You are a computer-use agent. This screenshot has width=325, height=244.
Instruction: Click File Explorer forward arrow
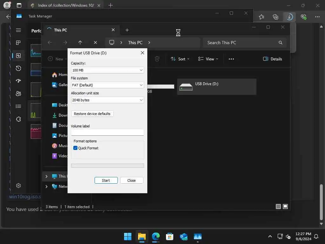point(65,43)
